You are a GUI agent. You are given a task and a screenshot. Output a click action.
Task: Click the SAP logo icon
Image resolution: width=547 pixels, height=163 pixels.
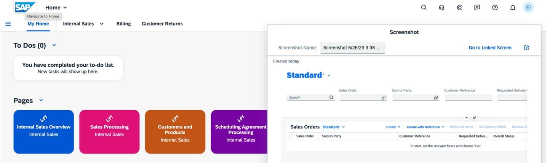click(25, 7)
